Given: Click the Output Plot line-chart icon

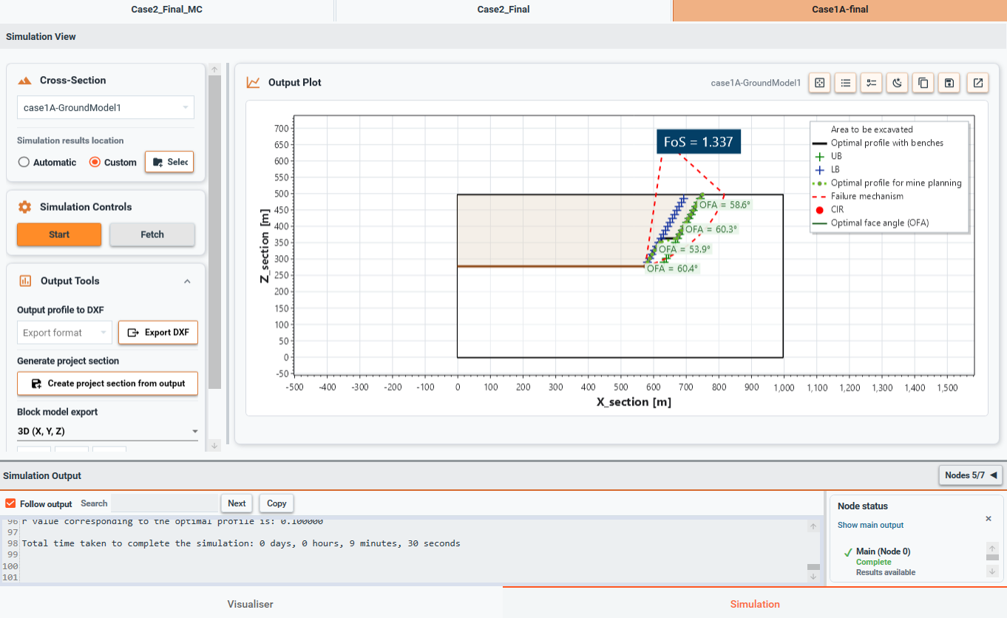Looking at the screenshot, I should (253, 83).
